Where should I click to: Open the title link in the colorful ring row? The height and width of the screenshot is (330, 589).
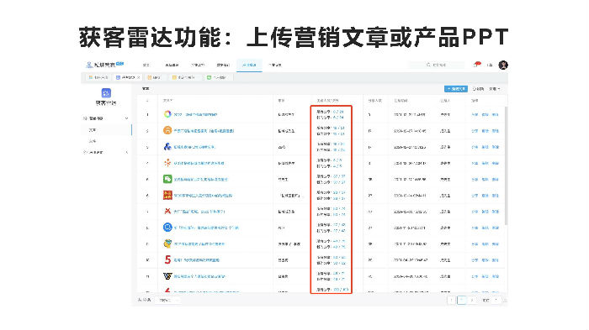point(195,114)
